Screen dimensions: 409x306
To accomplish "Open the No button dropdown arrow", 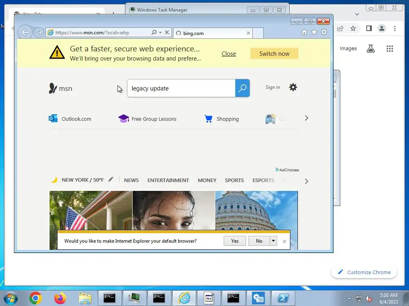I will (x=273, y=241).
